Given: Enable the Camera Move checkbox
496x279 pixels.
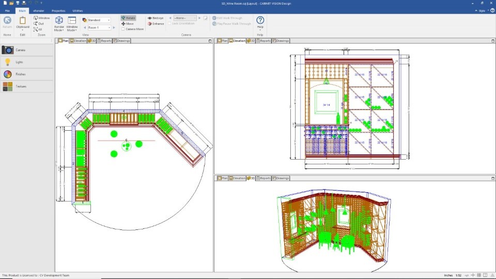Looking at the screenshot, I should tap(123, 29).
